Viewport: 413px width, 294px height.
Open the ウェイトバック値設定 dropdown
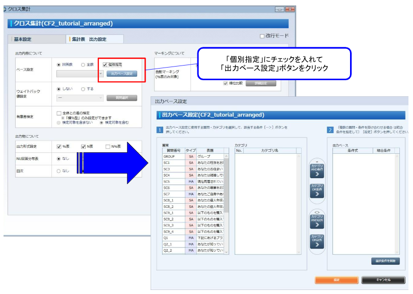click(101, 98)
